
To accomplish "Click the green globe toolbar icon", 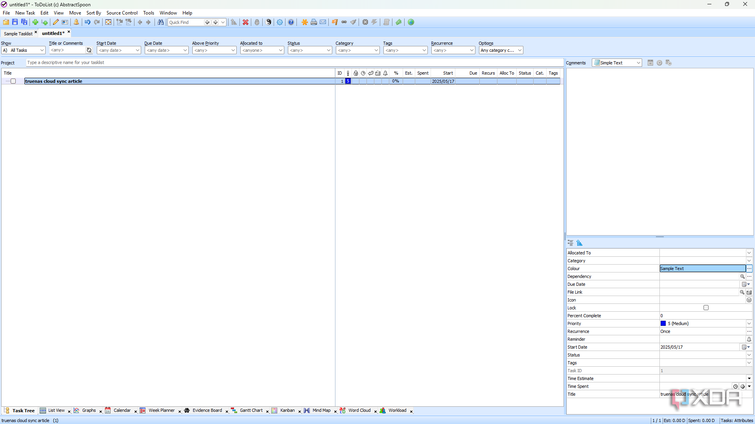I will point(411,22).
